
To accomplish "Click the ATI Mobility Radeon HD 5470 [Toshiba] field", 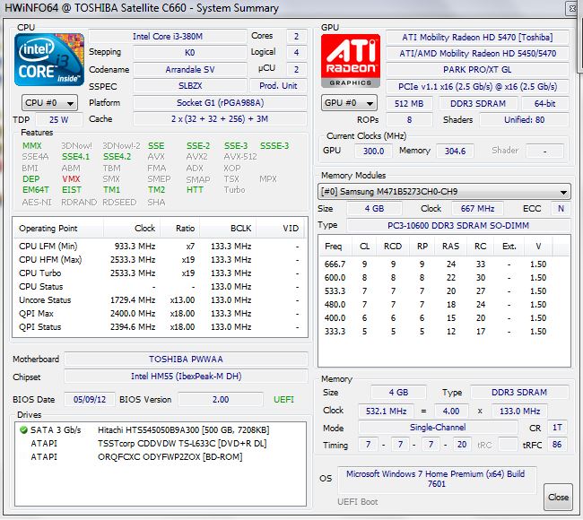I will [x=477, y=37].
